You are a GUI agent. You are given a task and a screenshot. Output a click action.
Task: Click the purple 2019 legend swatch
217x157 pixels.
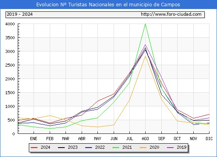tap(170, 148)
